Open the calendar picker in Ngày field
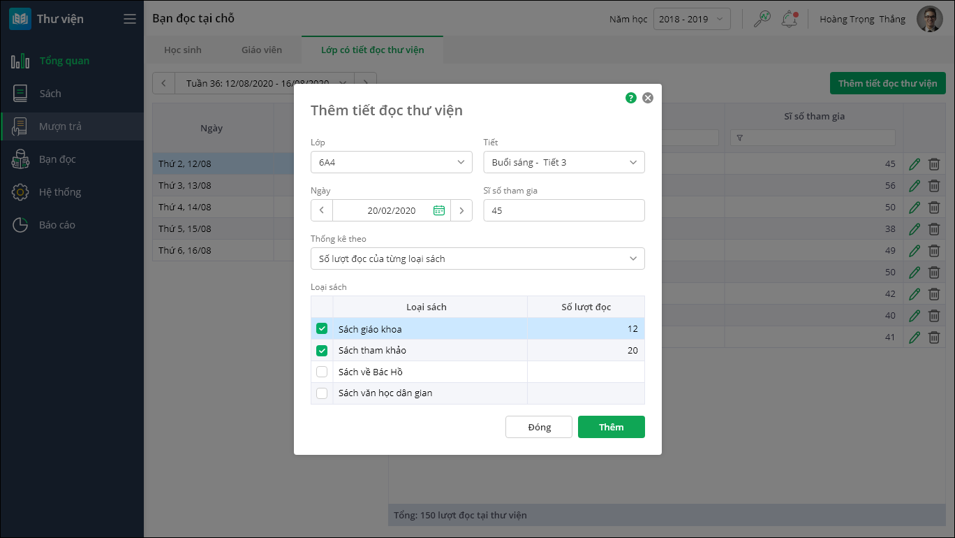 coord(439,210)
